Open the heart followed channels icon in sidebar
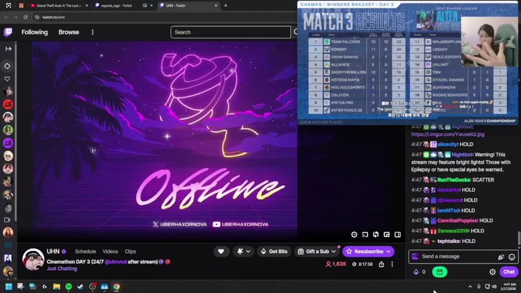521x293 pixels. [x=7, y=79]
